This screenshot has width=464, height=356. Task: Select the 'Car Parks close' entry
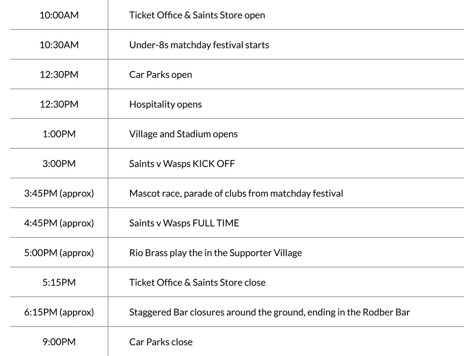pyautogui.click(x=160, y=342)
